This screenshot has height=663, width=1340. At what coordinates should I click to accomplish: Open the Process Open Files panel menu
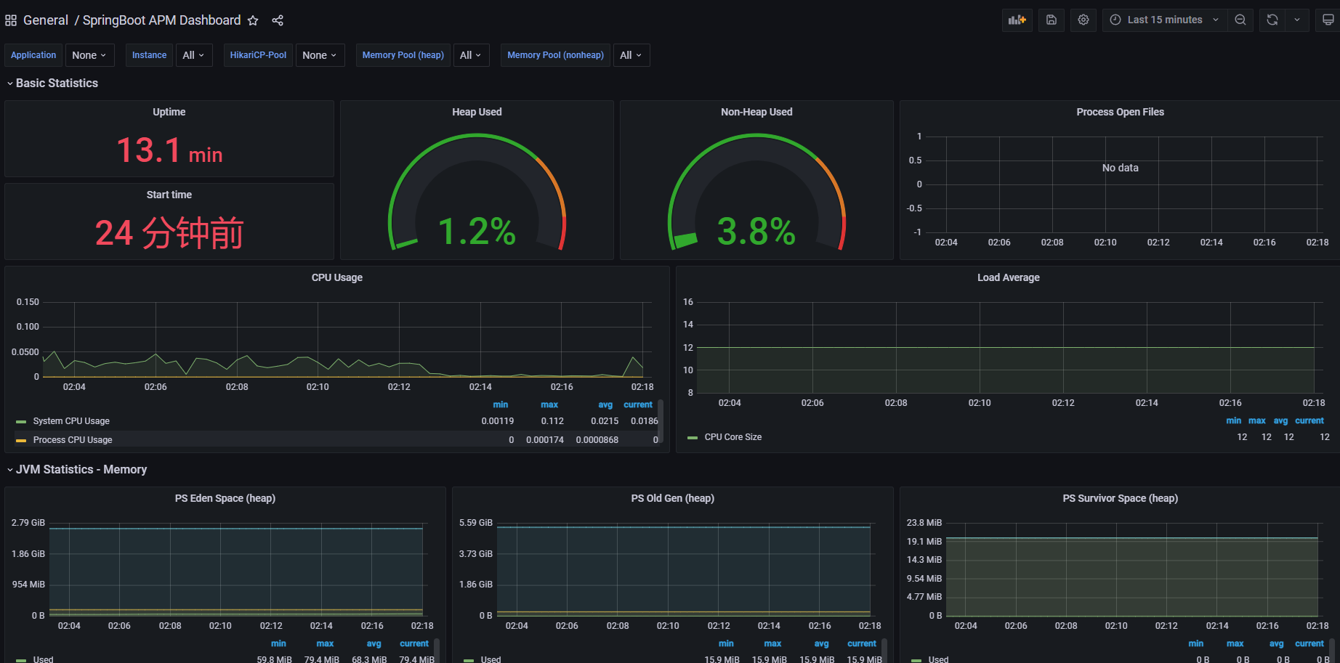pyautogui.click(x=1120, y=112)
